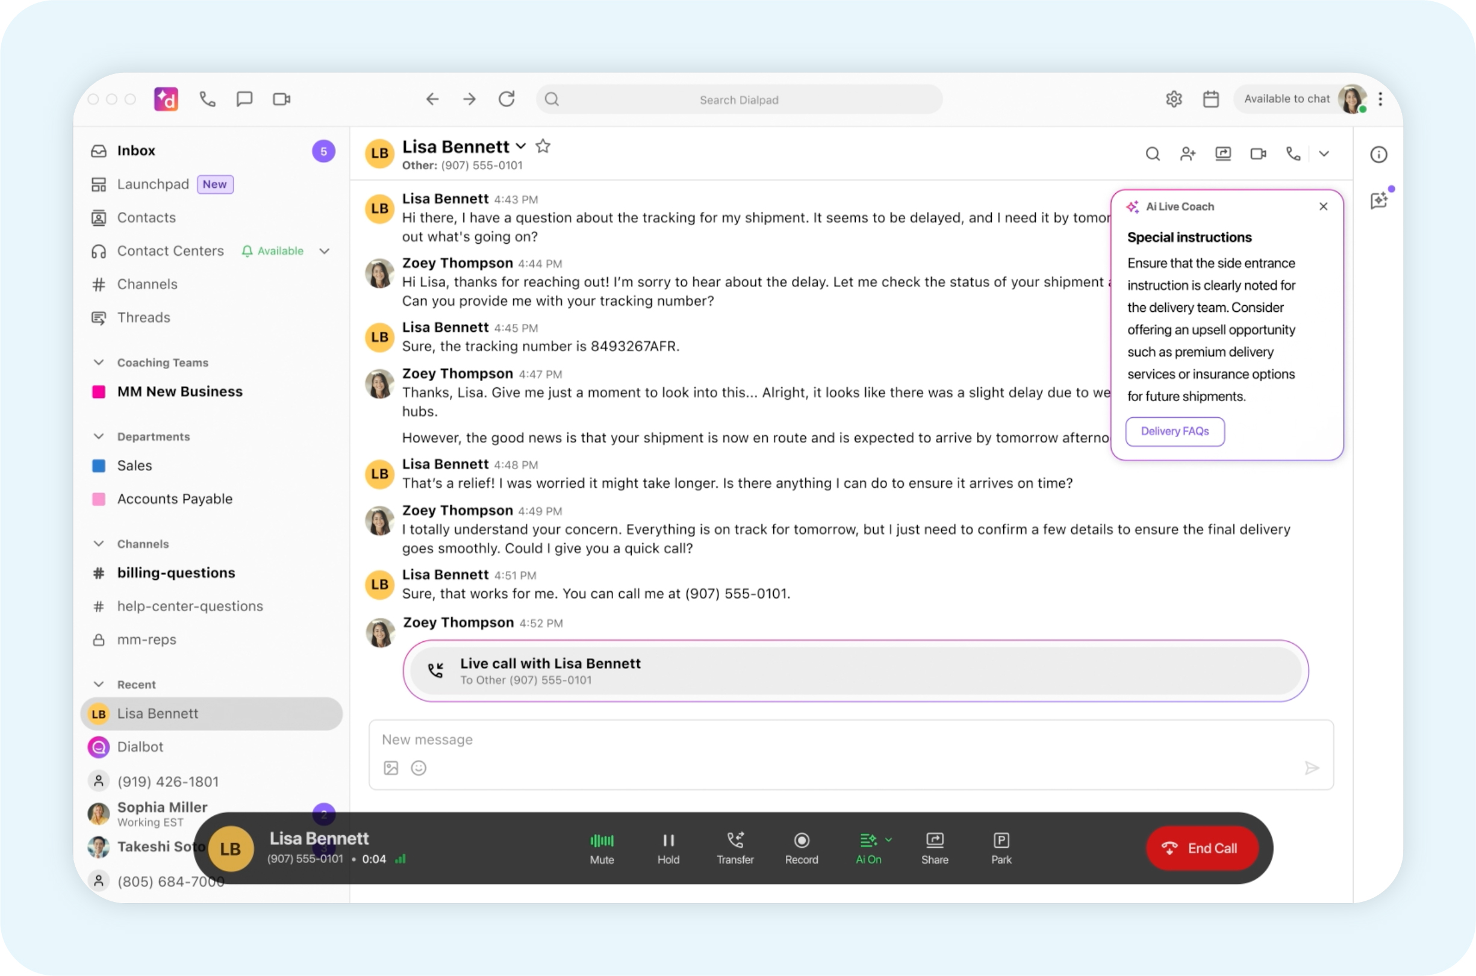1476x976 pixels.
Task: Open settings gear icon
Action: click(1174, 99)
